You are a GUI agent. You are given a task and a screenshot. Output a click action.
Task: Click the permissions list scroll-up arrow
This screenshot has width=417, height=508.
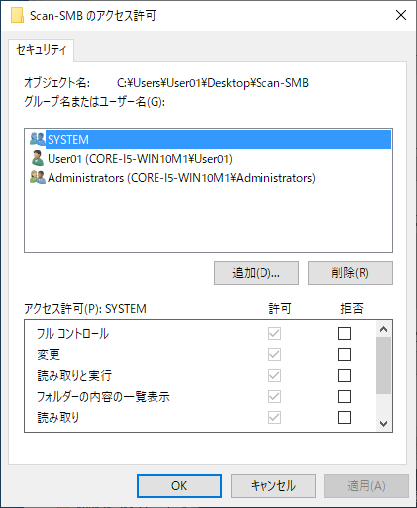click(x=383, y=329)
